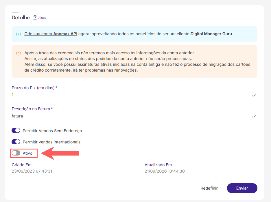Select the Criado Em date value
Image resolution: width=271 pixels, height=202 pixels.
click(32, 171)
